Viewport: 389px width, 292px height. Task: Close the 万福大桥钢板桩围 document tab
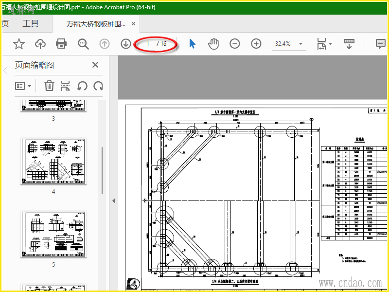(x=133, y=24)
